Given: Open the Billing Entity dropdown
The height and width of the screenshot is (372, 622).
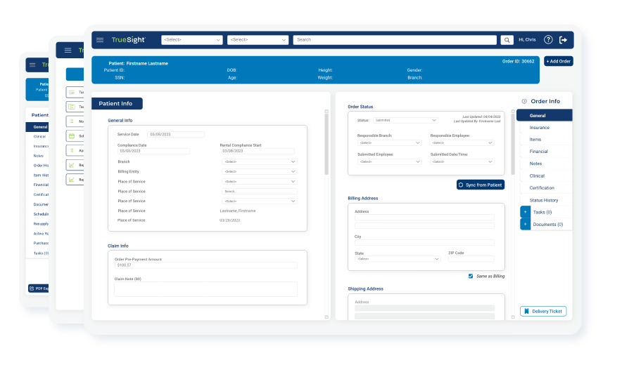Looking at the screenshot, I should (259, 171).
